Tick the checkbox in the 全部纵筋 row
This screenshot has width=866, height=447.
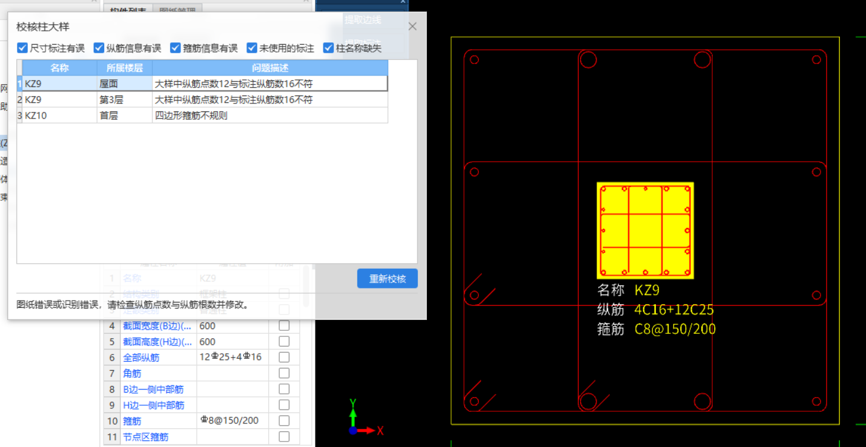tap(284, 357)
